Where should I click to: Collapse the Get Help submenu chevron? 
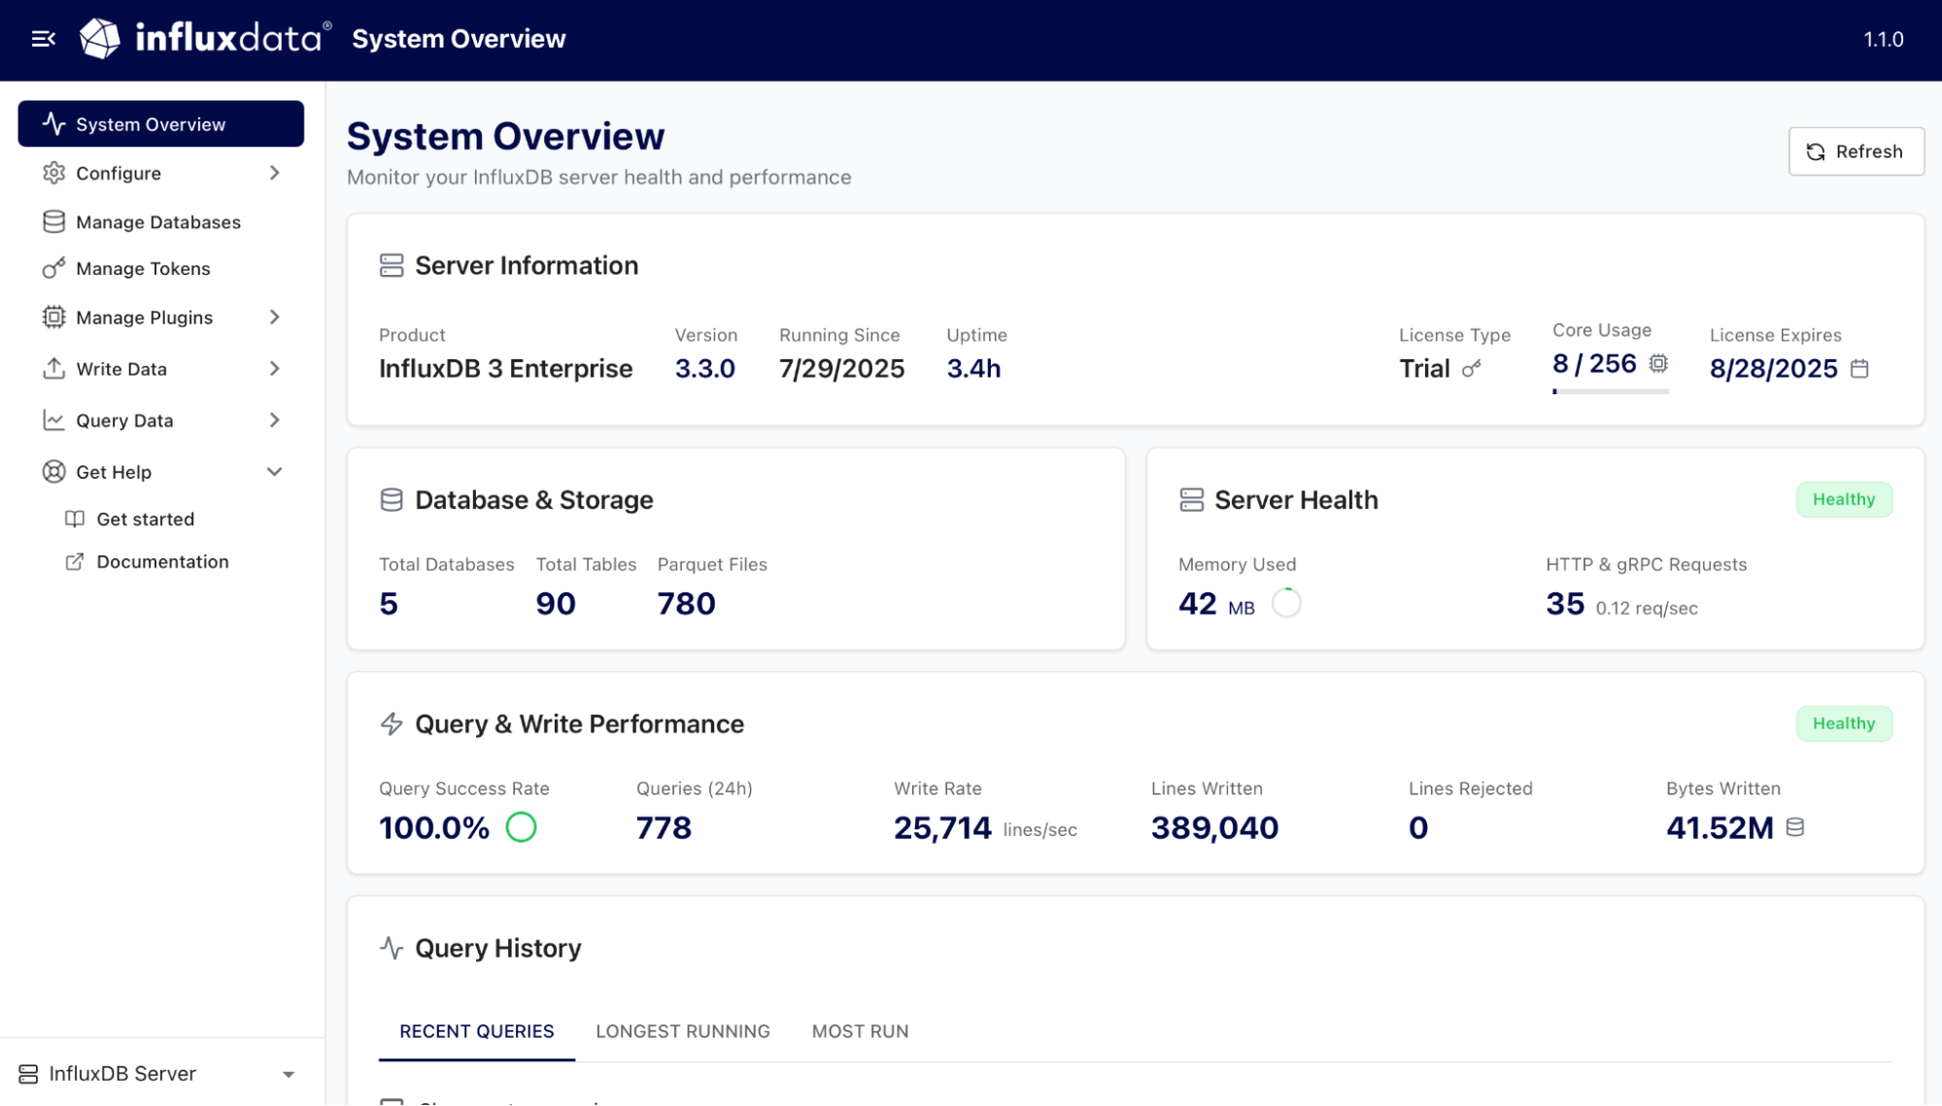pos(275,472)
